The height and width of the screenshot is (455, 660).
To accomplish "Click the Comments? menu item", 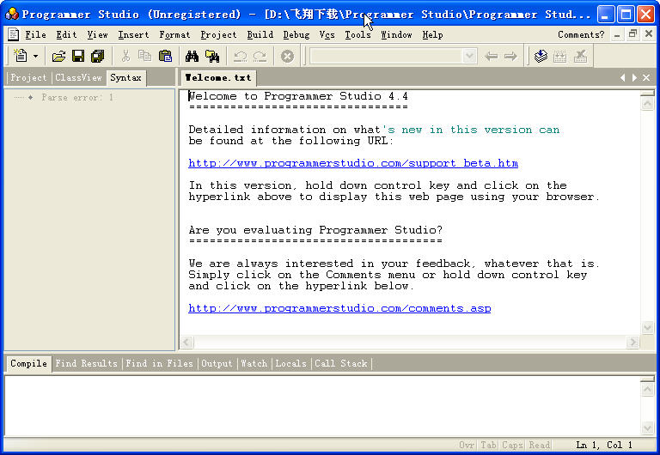I will pyautogui.click(x=581, y=34).
